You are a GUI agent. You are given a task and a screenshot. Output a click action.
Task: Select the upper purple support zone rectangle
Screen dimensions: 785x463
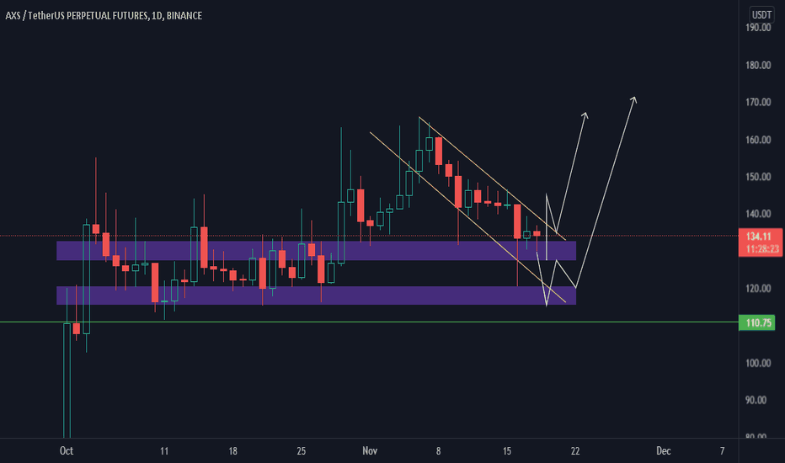click(x=316, y=251)
